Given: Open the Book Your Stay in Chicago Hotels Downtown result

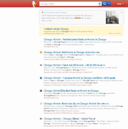Looking at the screenshot, I should point(77,104).
